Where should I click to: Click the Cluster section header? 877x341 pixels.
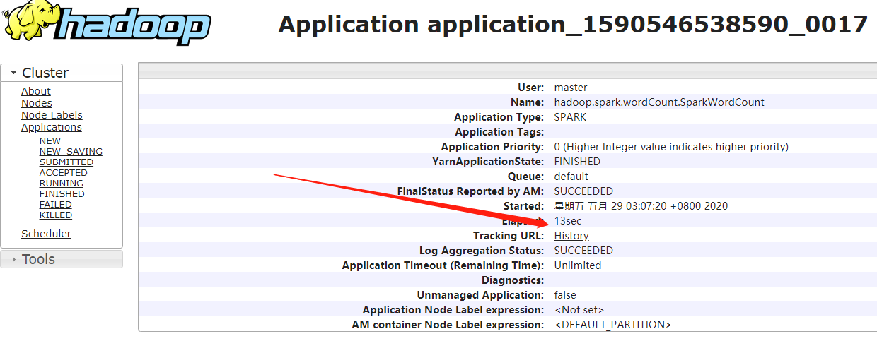point(62,73)
